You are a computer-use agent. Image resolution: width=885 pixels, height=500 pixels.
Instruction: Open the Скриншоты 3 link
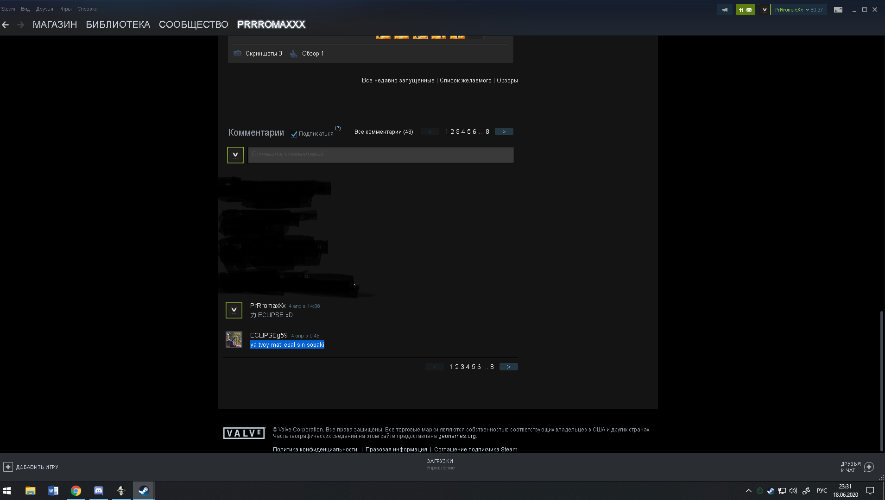pyautogui.click(x=264, y=54)
